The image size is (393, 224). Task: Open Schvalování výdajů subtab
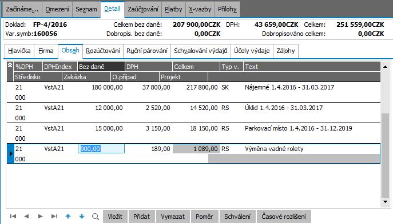tap(201, 51)
